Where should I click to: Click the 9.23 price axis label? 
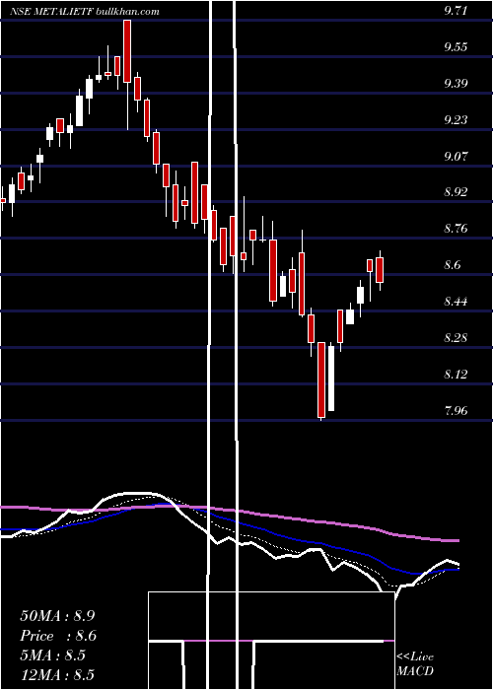coord(456,120)
